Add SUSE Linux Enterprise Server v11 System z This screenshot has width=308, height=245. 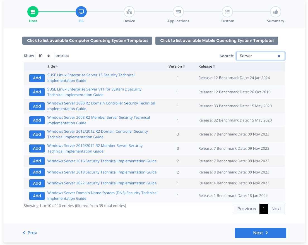pos(37,92)
